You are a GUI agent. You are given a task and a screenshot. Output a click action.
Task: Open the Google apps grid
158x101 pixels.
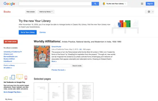click(x=142, y=4)
